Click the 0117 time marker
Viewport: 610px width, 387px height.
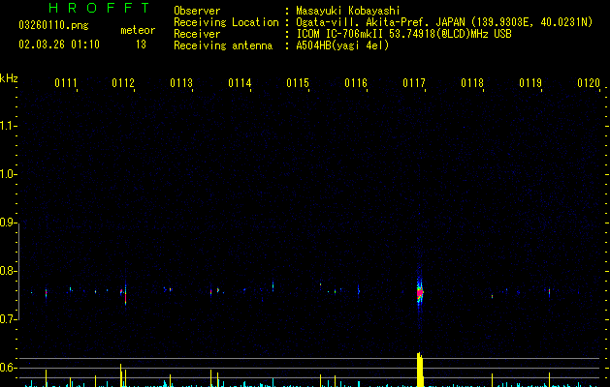pos(414,83)
